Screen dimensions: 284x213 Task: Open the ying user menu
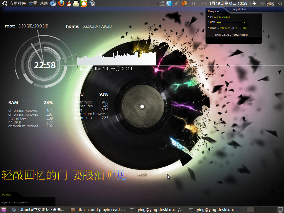click(270, 3)
